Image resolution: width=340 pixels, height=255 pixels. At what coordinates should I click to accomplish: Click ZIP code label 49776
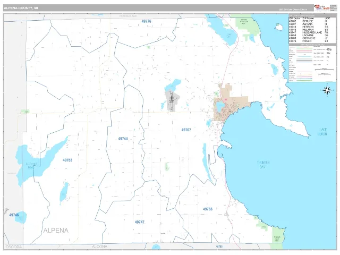coord(147,21)
